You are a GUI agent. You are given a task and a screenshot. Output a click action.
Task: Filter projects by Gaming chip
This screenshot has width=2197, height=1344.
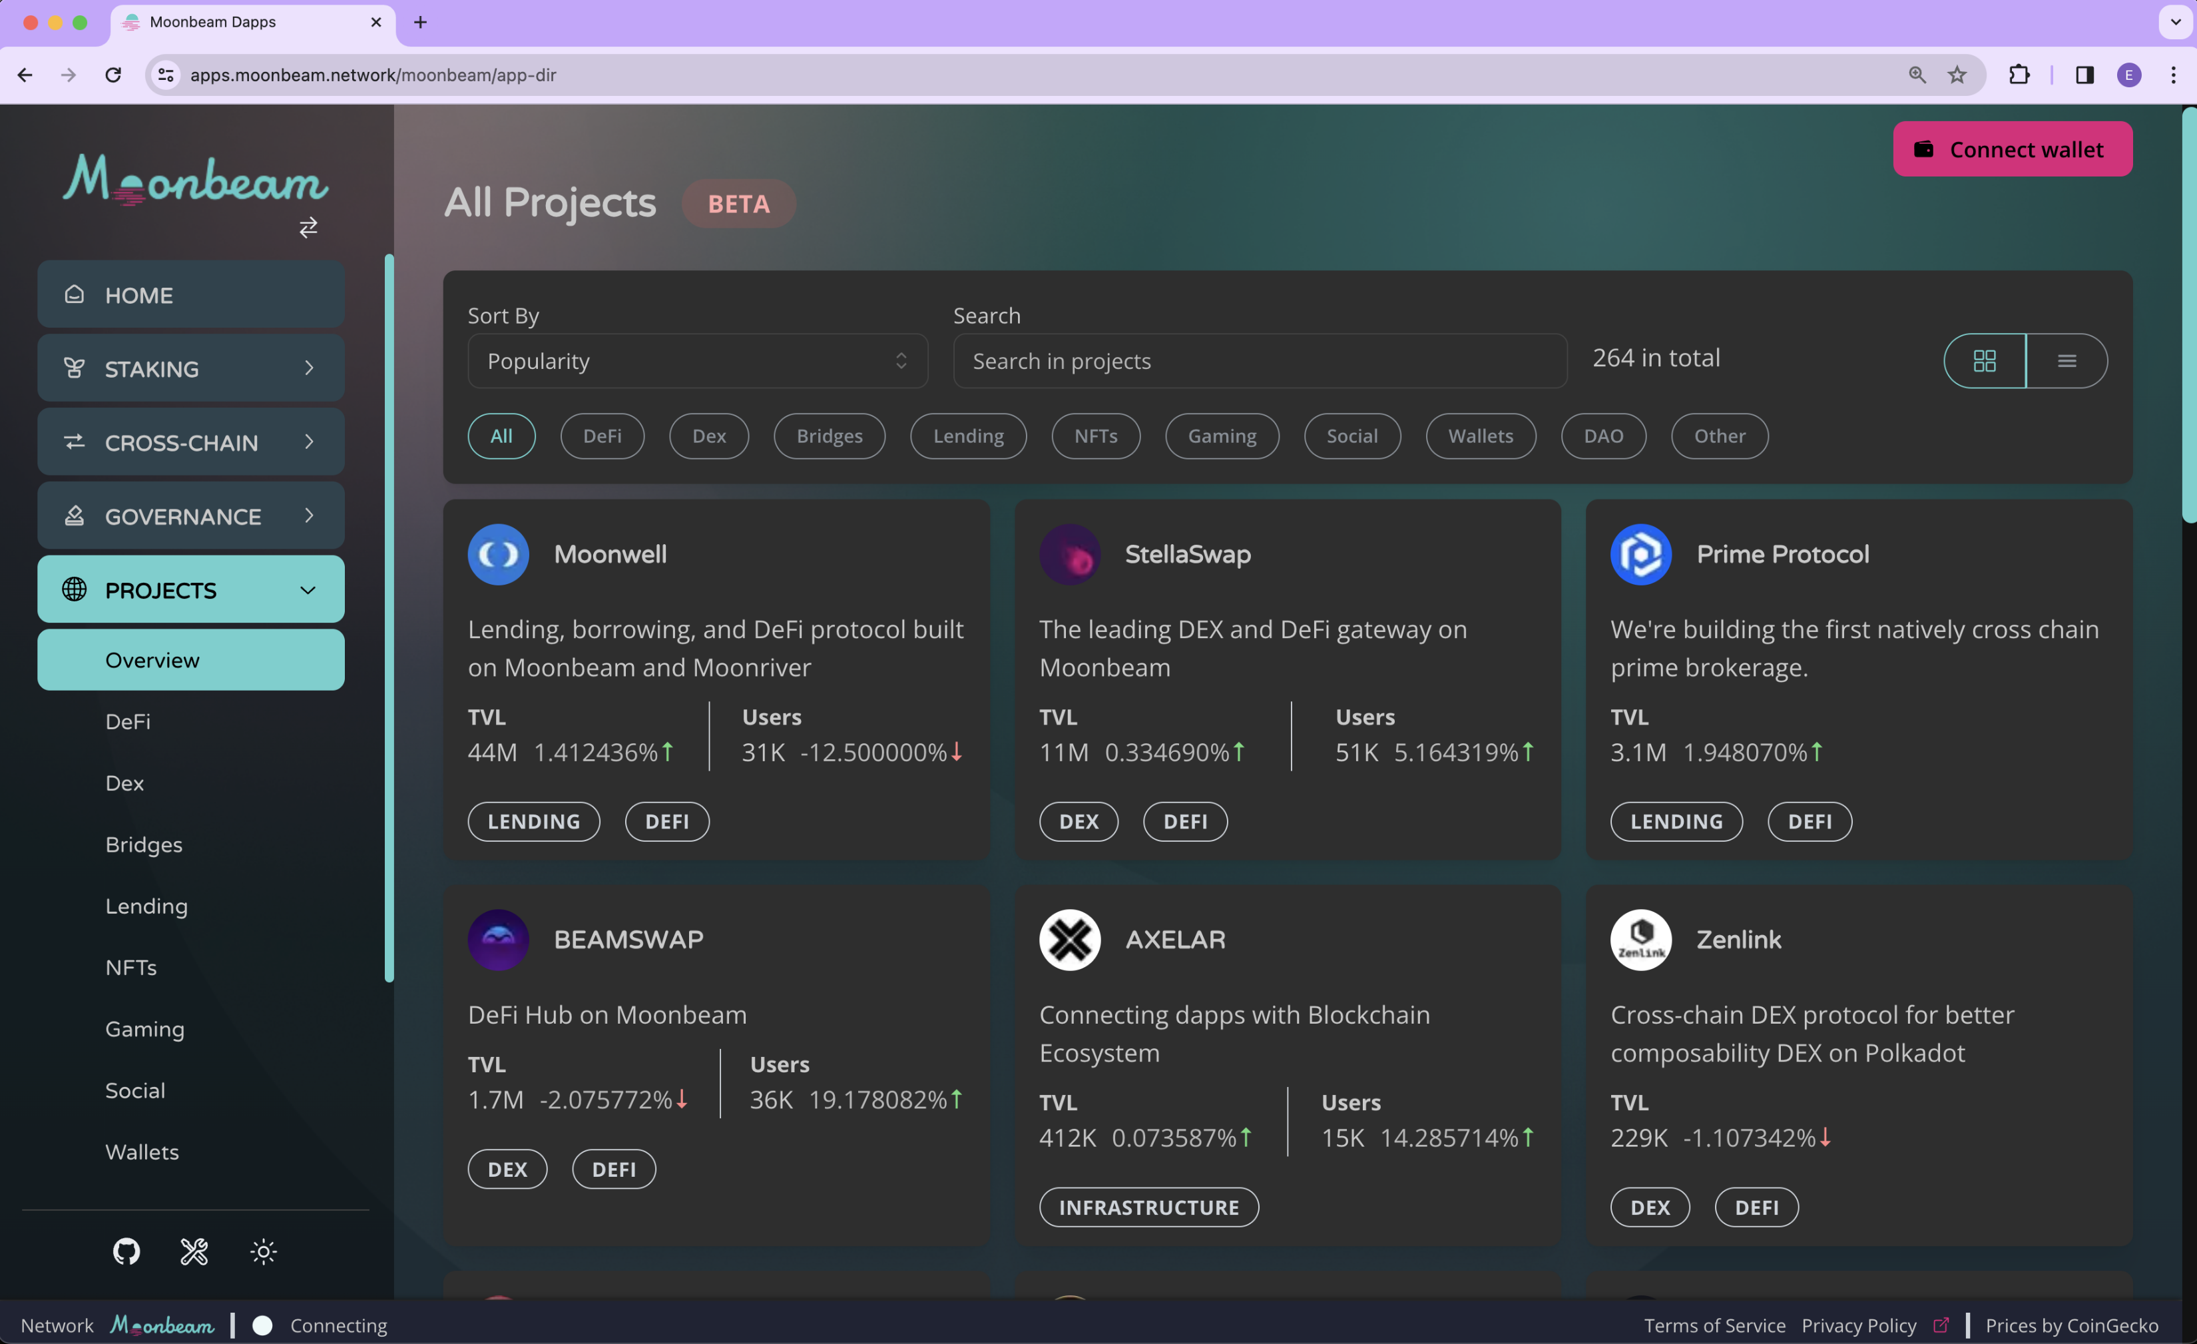click(1222, 436)
